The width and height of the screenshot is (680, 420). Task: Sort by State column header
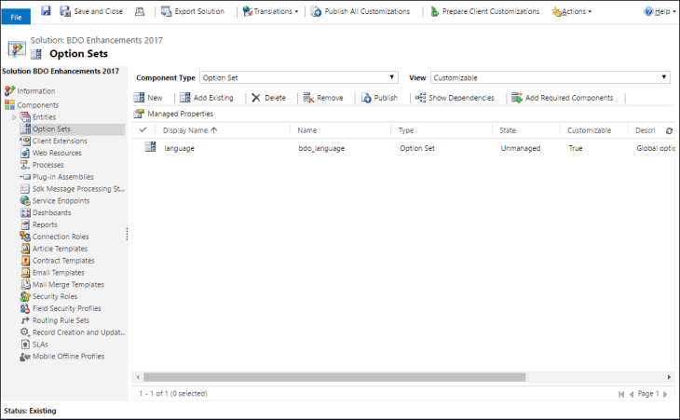(508, 130)
